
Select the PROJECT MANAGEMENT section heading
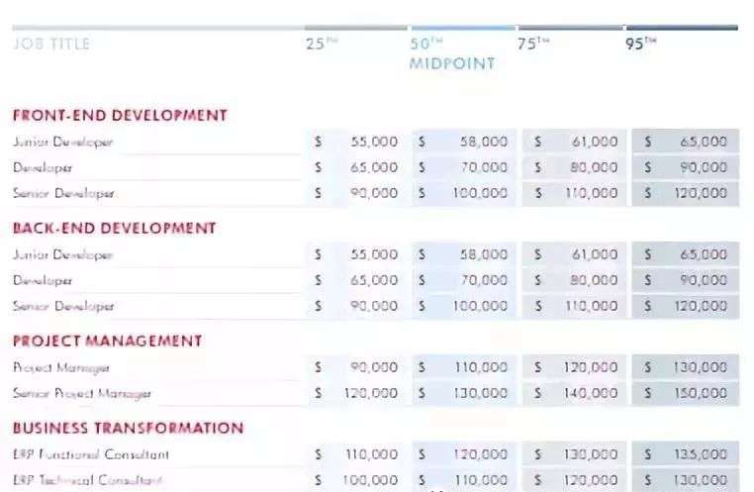pos(107,341)
